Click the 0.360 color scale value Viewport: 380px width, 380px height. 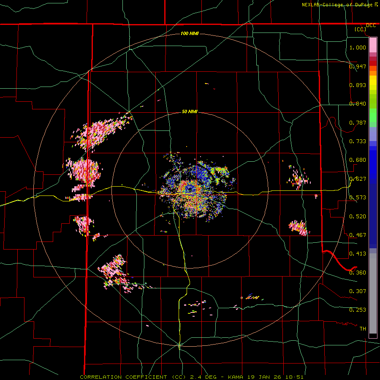click(x=358, y=273)
